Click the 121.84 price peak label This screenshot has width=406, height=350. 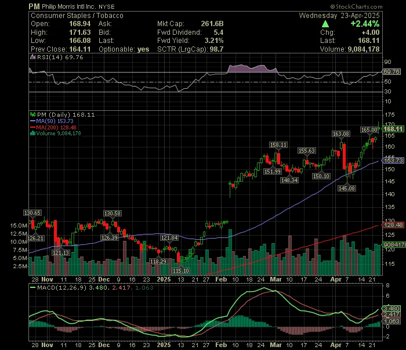[x=169, y=237]
